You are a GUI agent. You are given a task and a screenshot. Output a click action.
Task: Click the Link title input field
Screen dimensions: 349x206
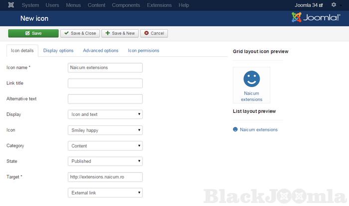[x=105, y=83]
